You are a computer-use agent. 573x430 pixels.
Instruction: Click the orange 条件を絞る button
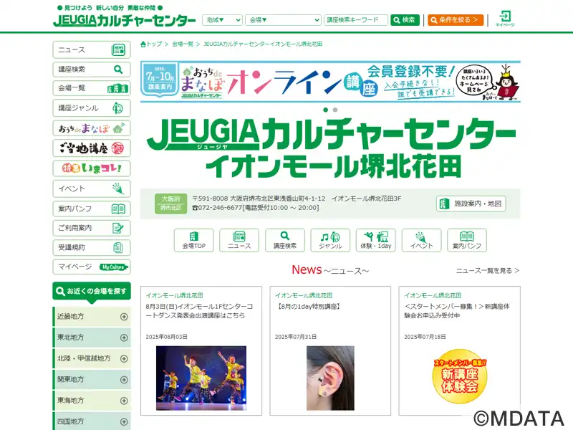tap(456, 20)
